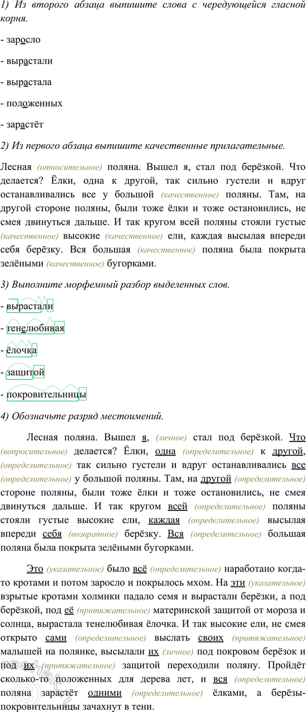Select the list item 'вырастала'
This screenshot has height=712, width=306.
(x=29, y=82)
